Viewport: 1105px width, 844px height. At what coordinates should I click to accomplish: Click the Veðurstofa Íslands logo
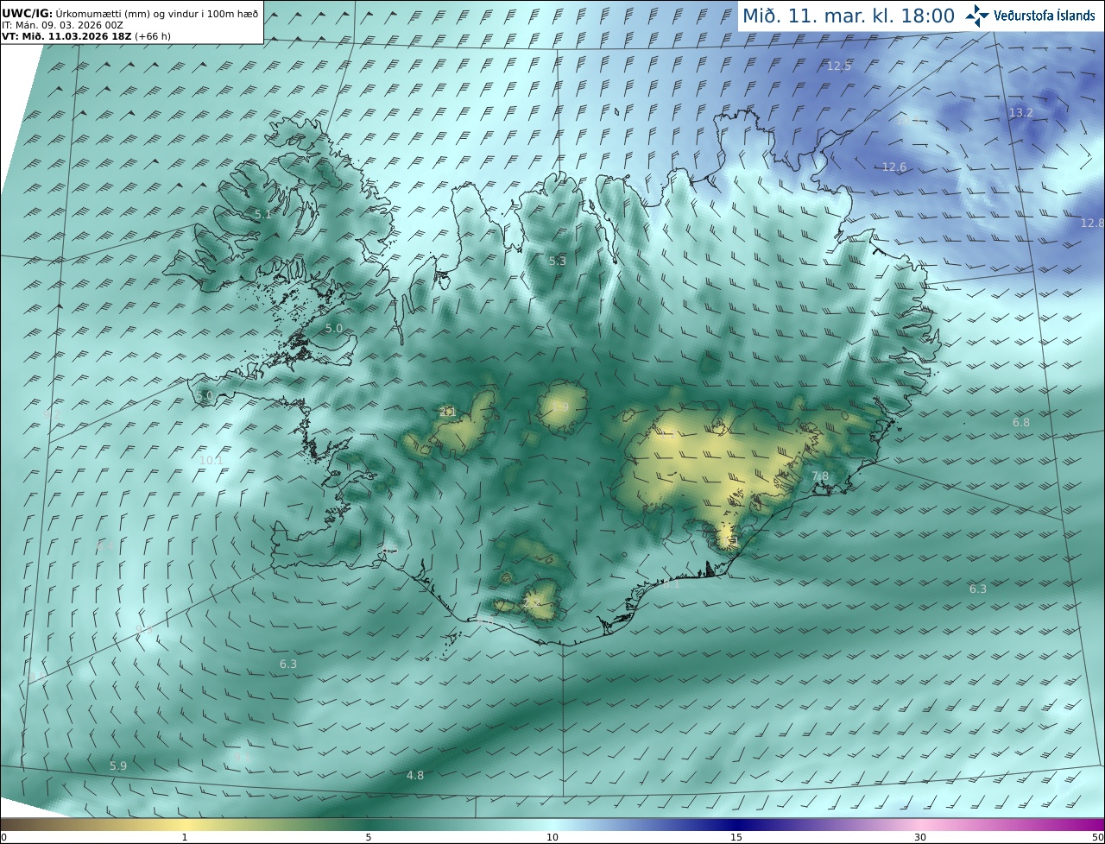[1030, 16]
